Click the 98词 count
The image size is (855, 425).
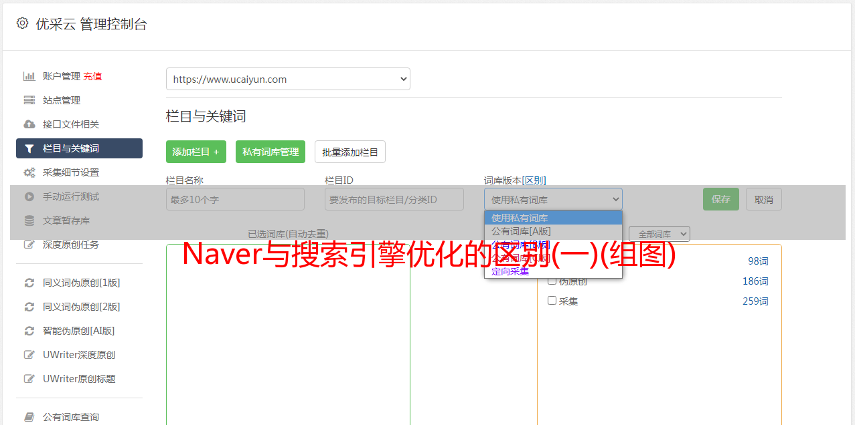[758, 261]
